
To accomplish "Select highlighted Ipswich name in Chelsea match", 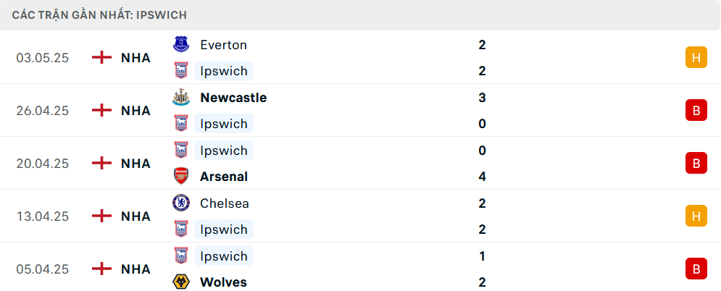I will pos(223,229).
